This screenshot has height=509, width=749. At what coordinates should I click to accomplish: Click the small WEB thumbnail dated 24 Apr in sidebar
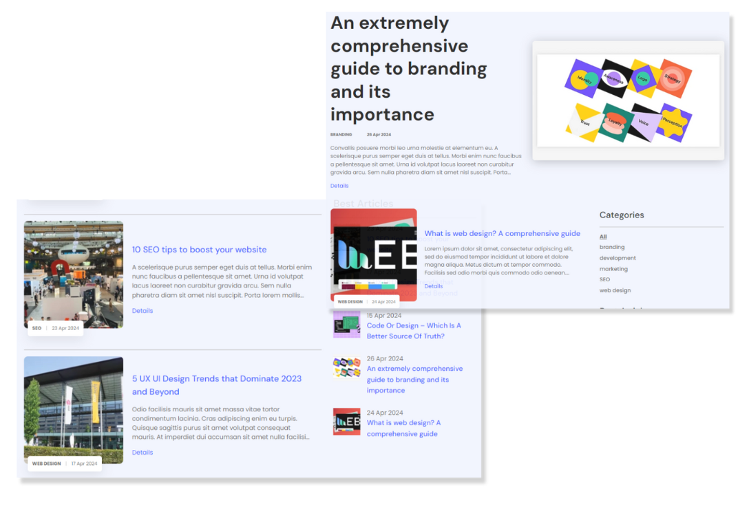click(x=346, y=422)
